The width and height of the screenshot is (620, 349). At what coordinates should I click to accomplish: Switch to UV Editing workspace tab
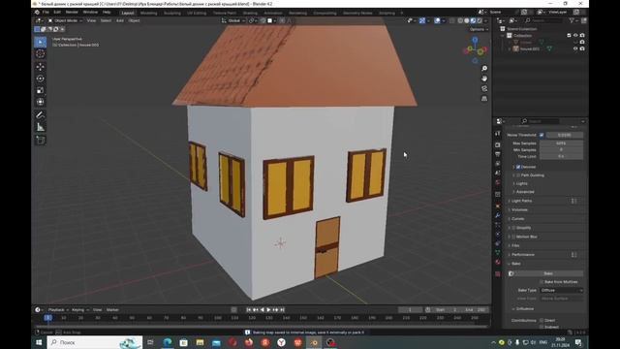click(197, 13)
